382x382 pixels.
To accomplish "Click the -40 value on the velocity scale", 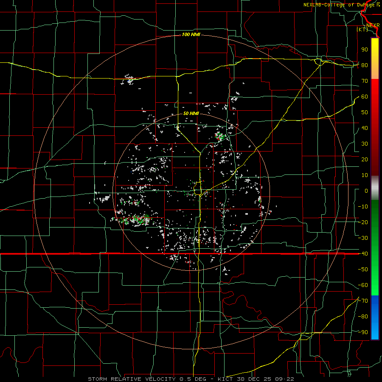I will point(363,254).
